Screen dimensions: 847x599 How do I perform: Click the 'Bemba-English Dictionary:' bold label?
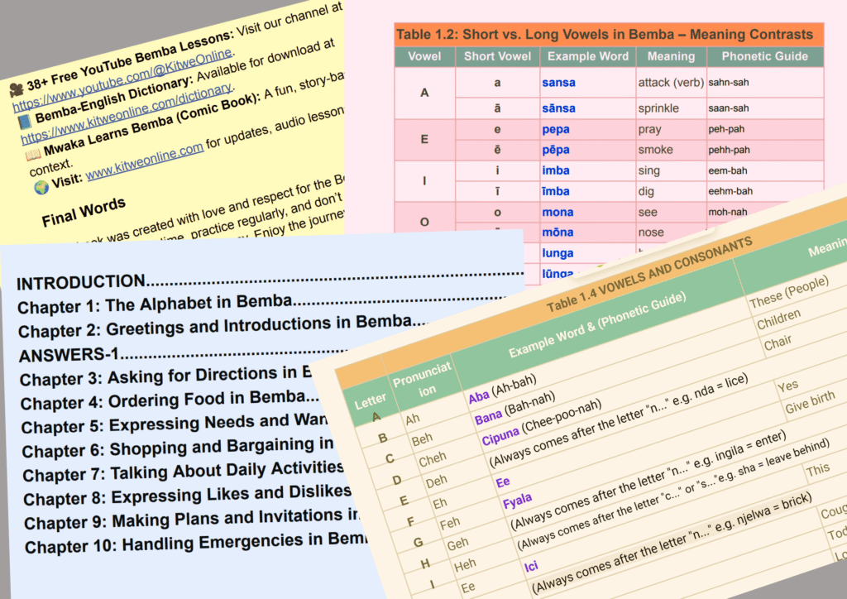112,98
